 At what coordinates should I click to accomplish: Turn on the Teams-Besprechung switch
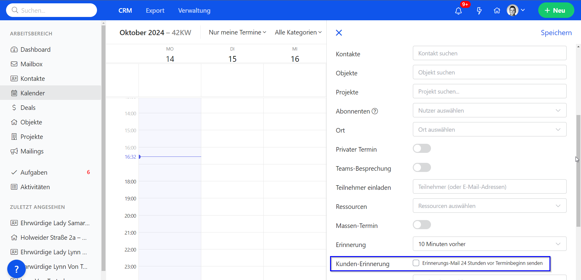[422, 168]
